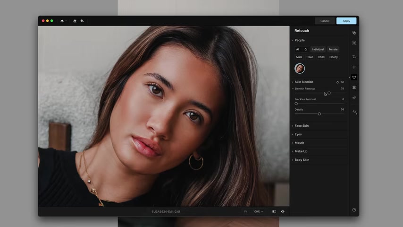The width and height of the screenshot is (403, 227).
Task: Collapse the People section
Action: pos(293,40)
